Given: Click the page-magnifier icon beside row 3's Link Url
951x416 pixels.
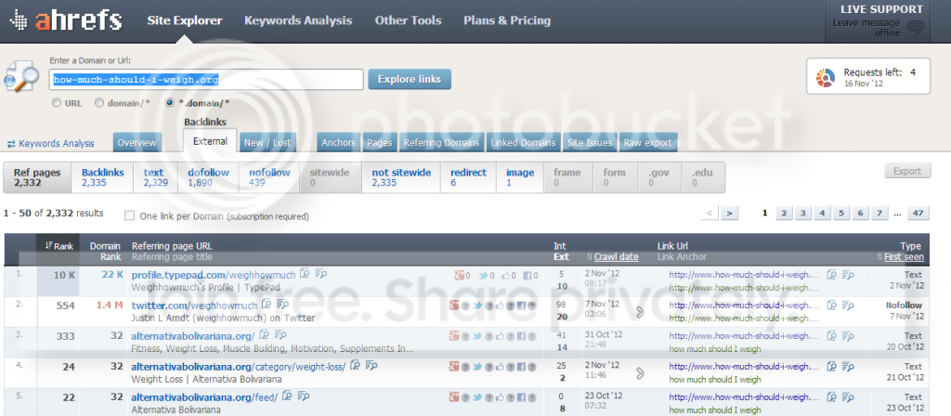Looking at the screenshot, I should [833, 335].
